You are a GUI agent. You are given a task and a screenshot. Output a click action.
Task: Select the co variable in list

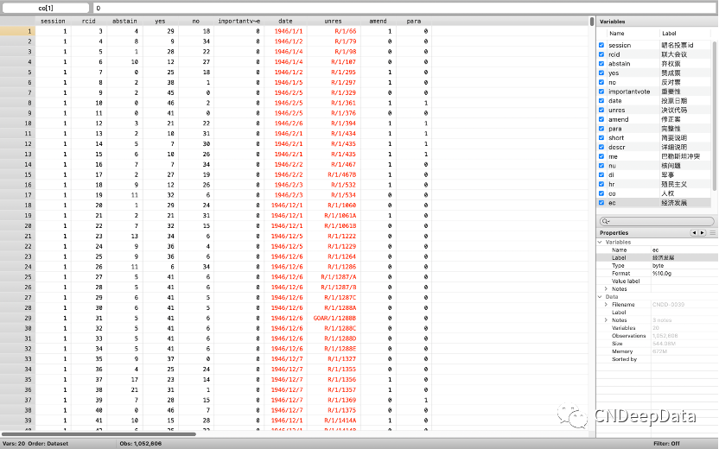point(654,193)
